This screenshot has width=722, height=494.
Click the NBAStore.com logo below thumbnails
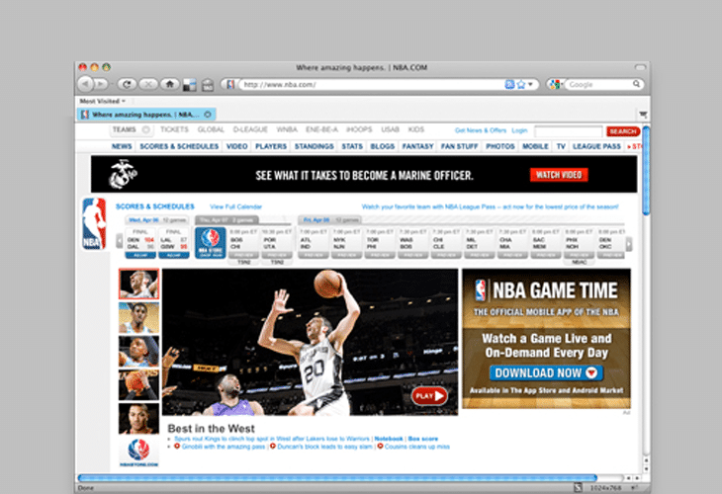[138, 452]
